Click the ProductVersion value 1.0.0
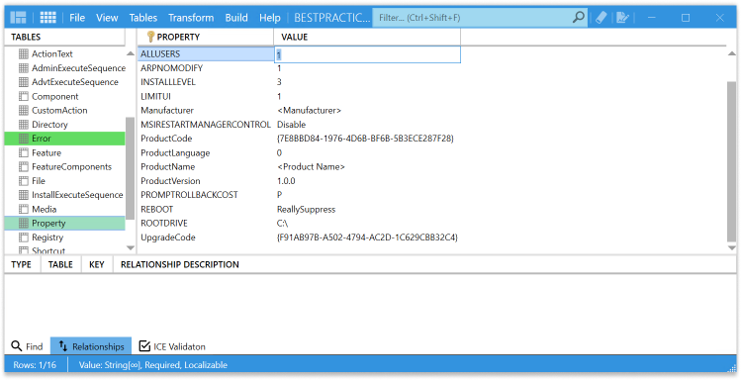 [286, 181]
